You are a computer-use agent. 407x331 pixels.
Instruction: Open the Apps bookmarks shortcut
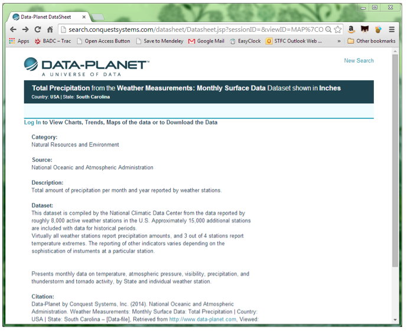point(19,41)
